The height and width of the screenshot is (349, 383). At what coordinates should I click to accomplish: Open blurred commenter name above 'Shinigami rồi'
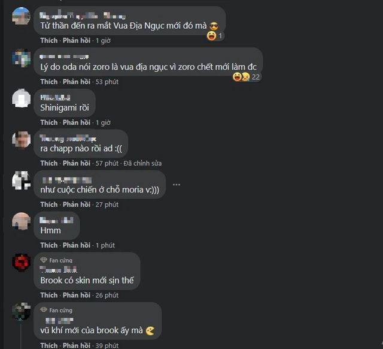[55, 97]
